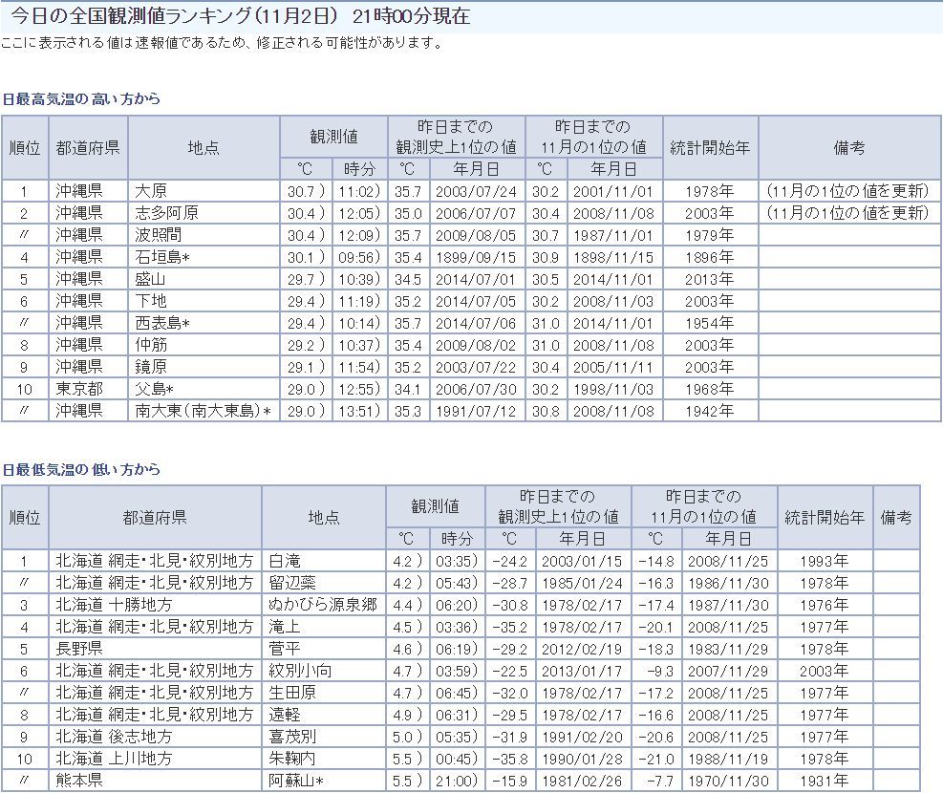Click the remark in the 大原 row

(849, 191)
